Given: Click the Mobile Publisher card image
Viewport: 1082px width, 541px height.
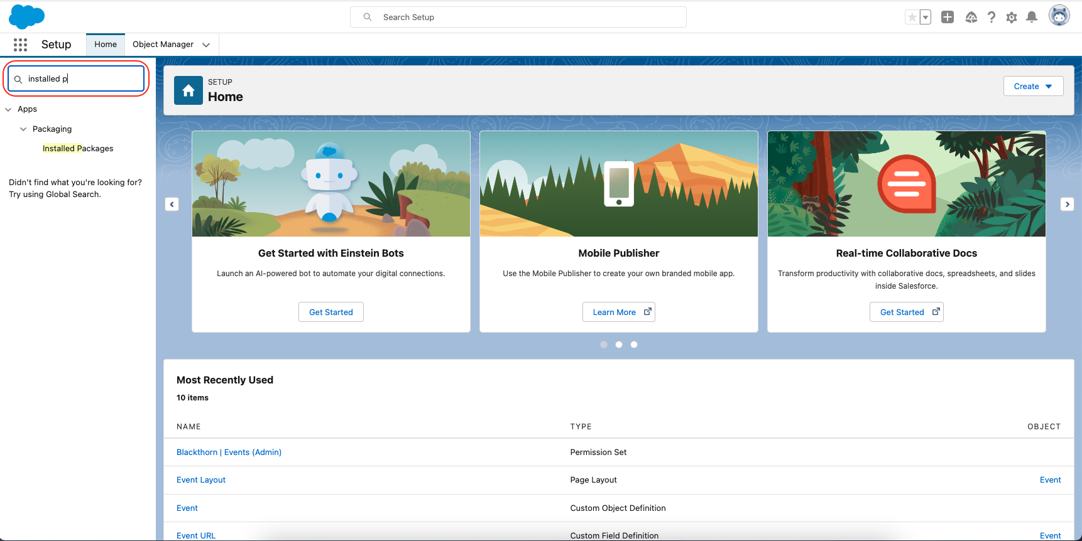Looking at the screenshot, I should (x=619, y=184).
